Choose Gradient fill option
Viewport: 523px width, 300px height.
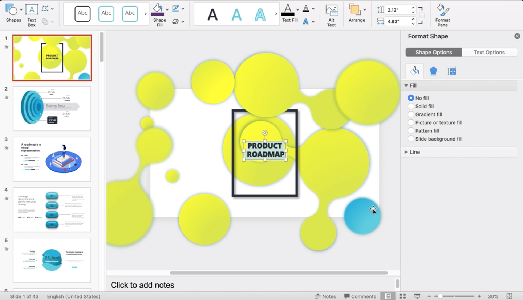point(411,114)
